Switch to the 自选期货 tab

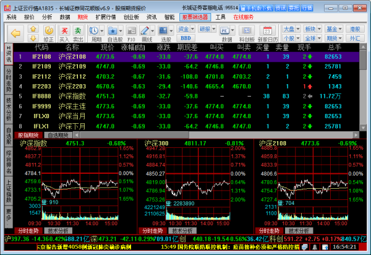tap(58, 134)
